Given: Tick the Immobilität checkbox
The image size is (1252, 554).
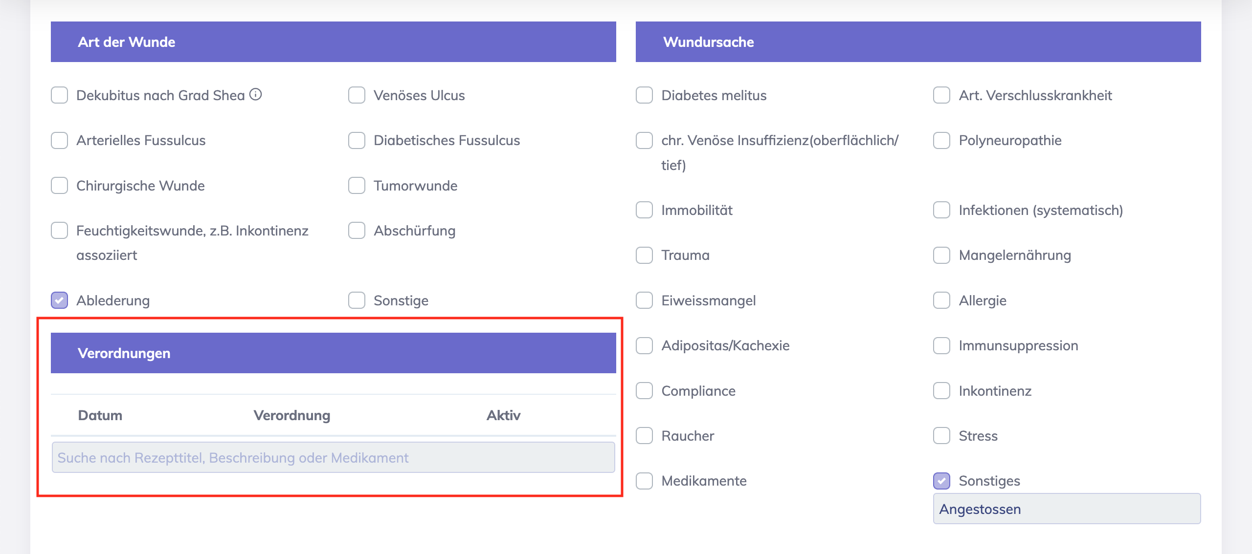Looking at the screenshot, I should pos(644,210).
